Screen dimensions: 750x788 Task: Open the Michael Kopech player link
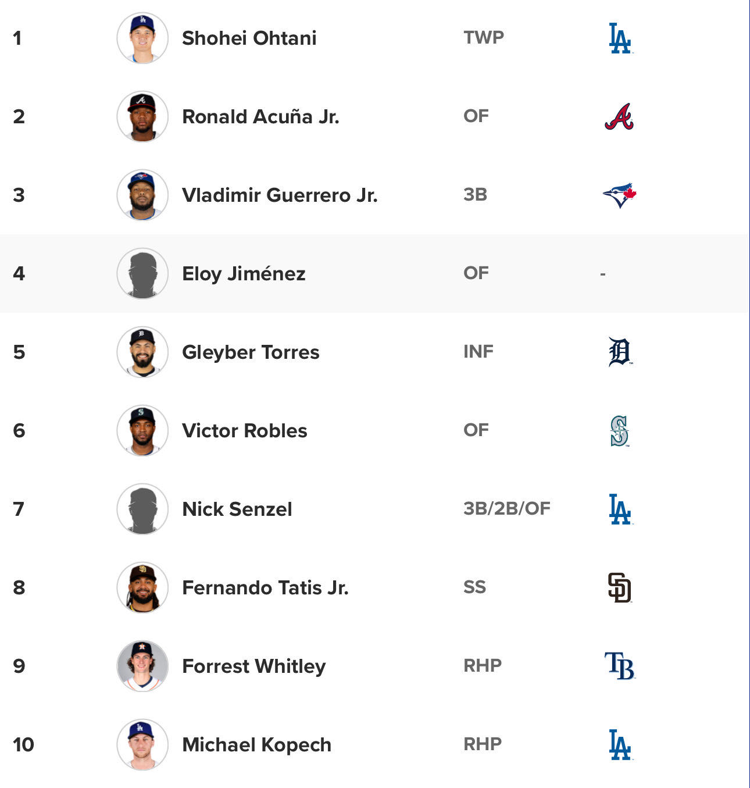coord(256,745)
